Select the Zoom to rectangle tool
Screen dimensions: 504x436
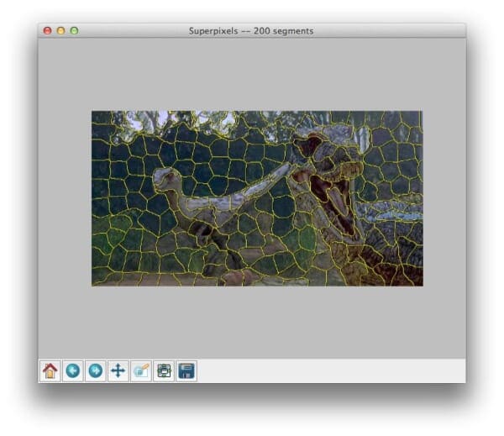coord(141,370)
